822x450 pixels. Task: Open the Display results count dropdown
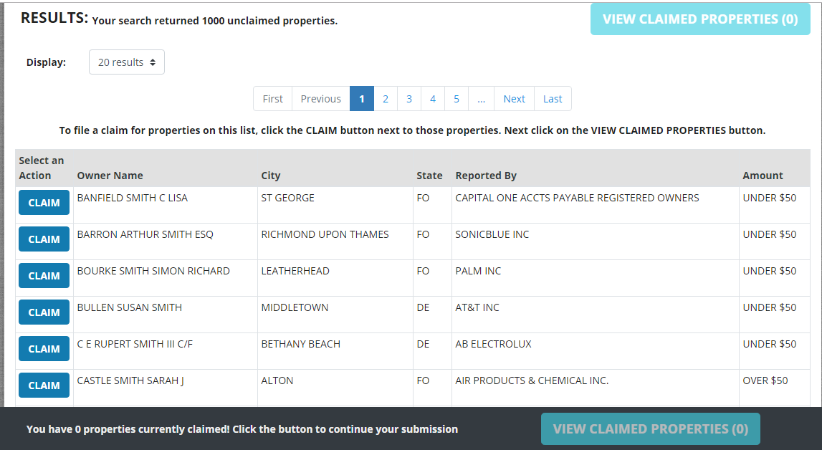(x=126, y=62)
